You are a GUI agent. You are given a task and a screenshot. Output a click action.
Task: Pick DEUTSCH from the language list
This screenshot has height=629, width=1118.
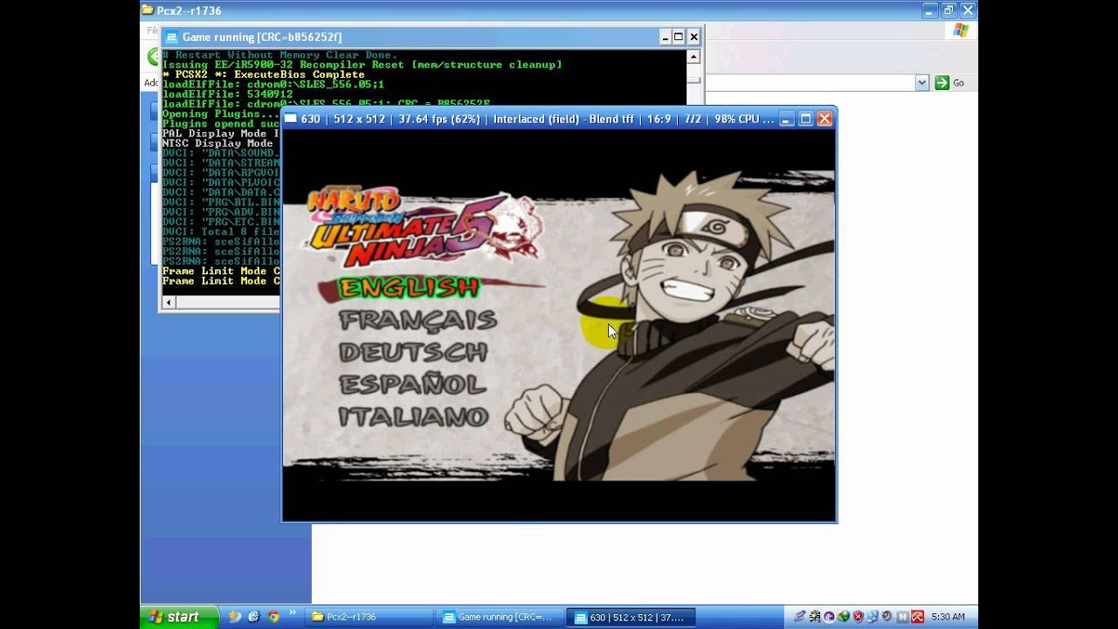412,353
